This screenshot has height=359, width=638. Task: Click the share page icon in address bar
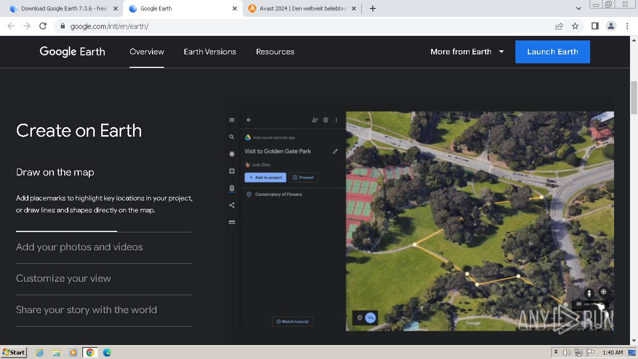coord(559,26)
